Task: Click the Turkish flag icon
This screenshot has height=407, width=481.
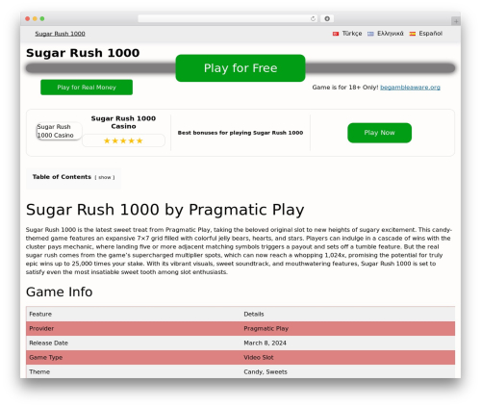Action: click(336, 34)
